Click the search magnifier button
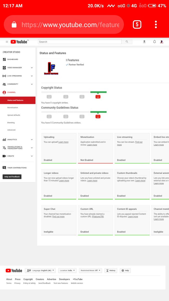The width and height of the screenshot is (169, 301). click(x=127, y=42)
